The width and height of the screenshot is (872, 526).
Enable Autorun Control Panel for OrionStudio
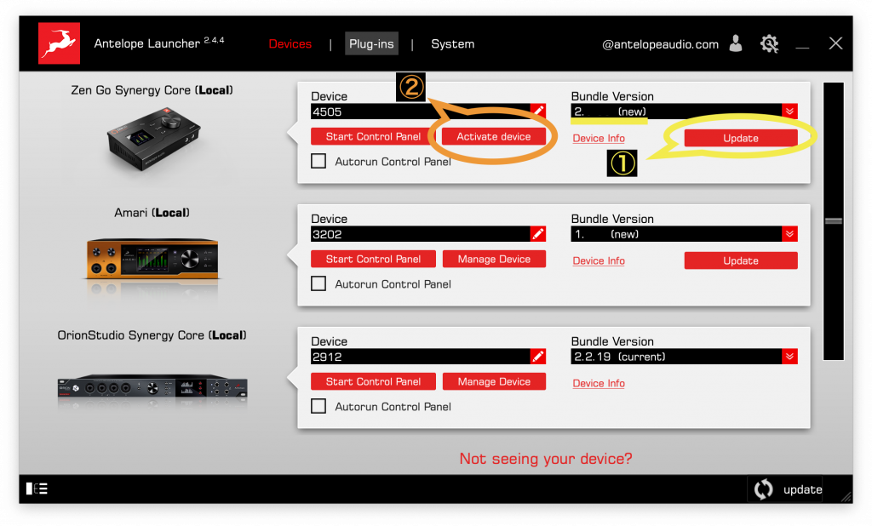click(318, 407)
